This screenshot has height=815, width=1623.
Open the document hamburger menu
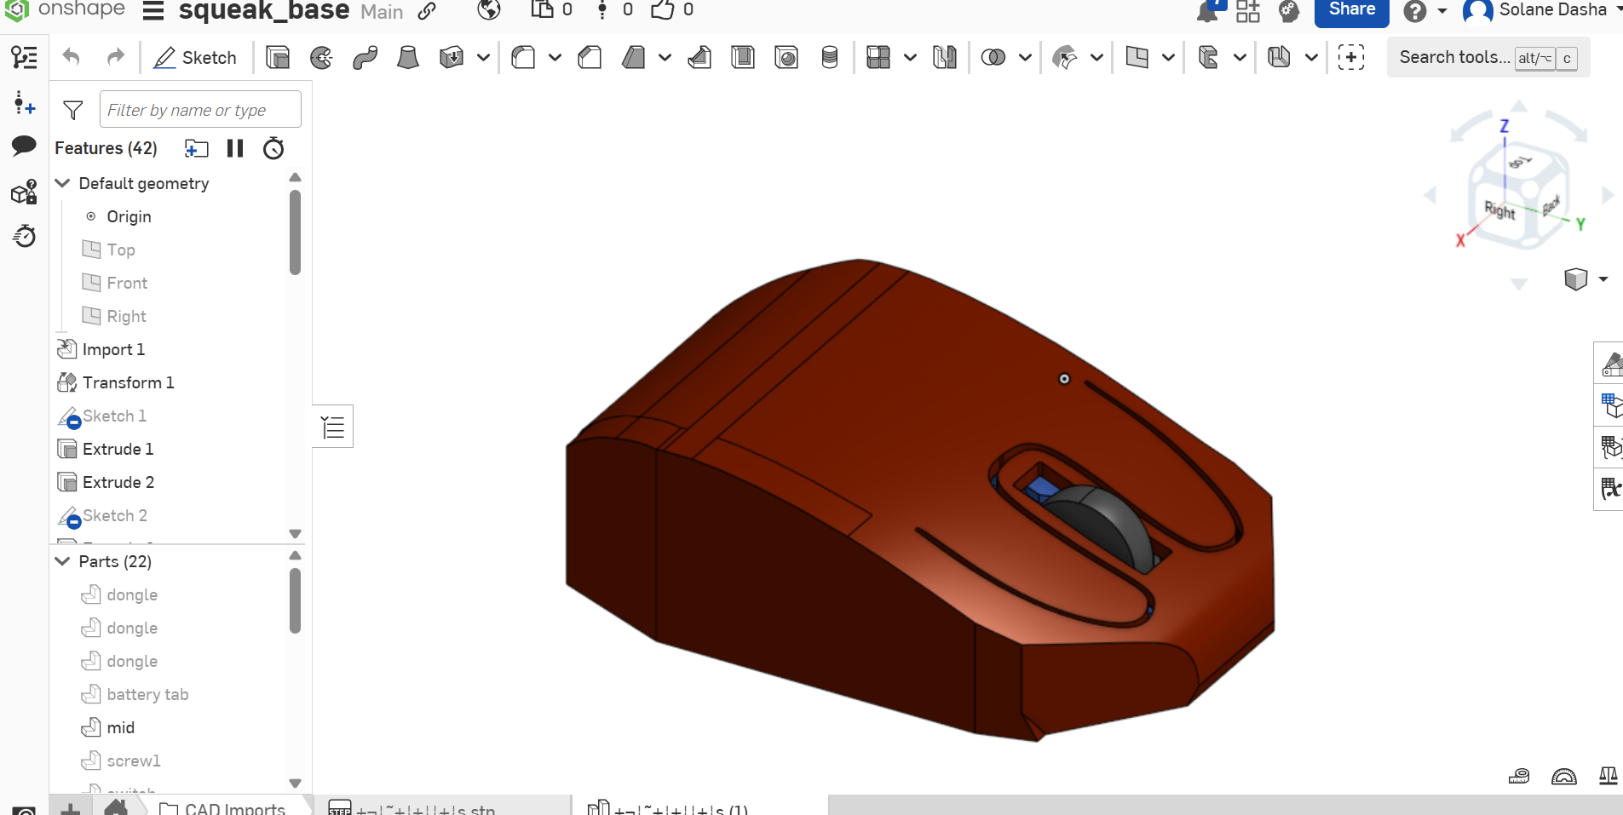(153, 11)
